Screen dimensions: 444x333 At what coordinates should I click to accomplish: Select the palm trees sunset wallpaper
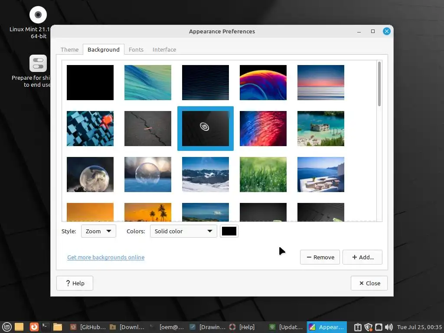point(148,212)
